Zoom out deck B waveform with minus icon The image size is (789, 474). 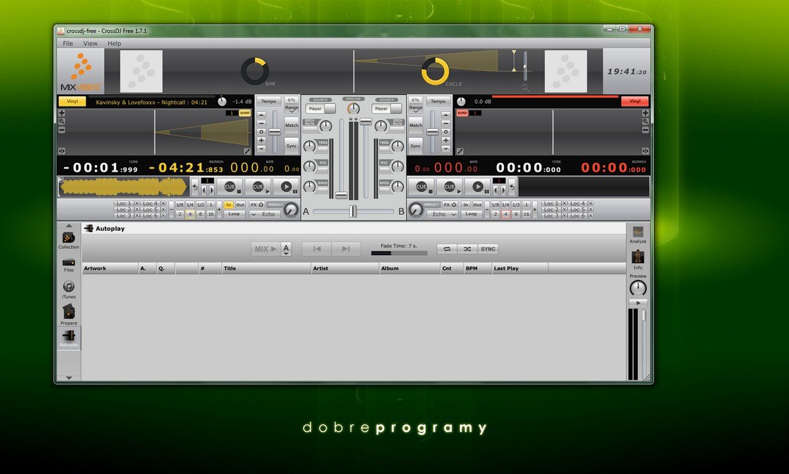click(x=645, y=130)
